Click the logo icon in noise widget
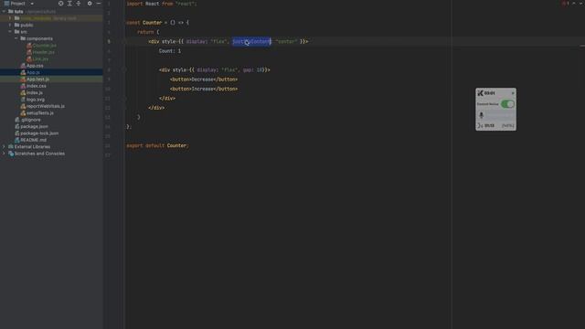Screen dimensions: 585x329 [480, 93]
